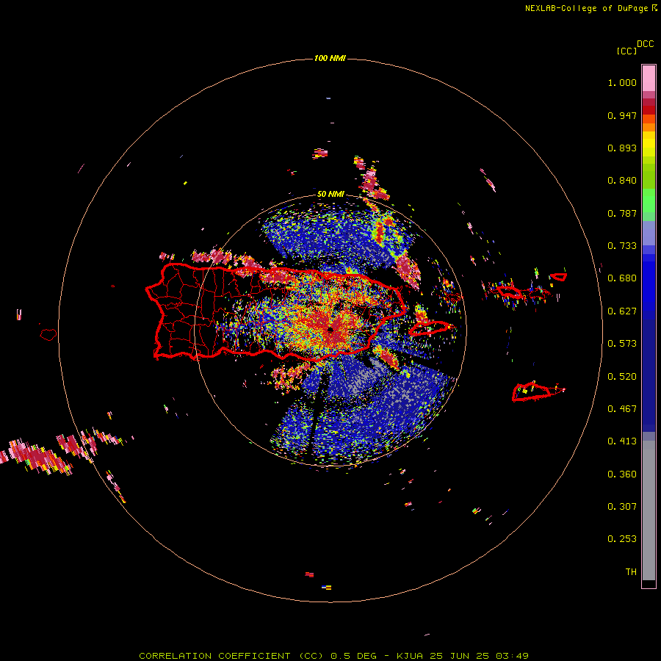Pick the pink band beside 1.000
Image resolution: width=661 pixels, height=661 pixels.
point(649,79)
